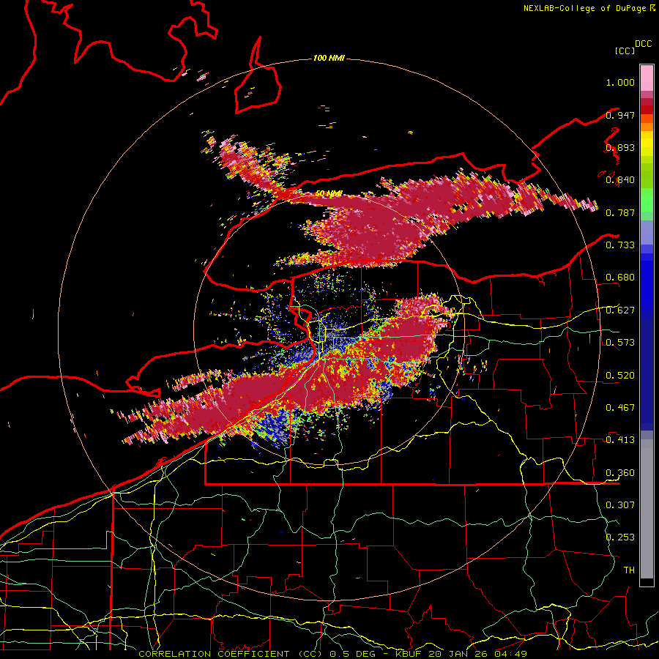Viewport: 659px width, 659px height.
Task: Click the 0.733 scale value
Action: (620, 245)
